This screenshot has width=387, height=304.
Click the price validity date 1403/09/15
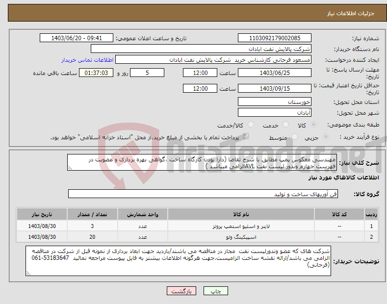coord(275,88)
